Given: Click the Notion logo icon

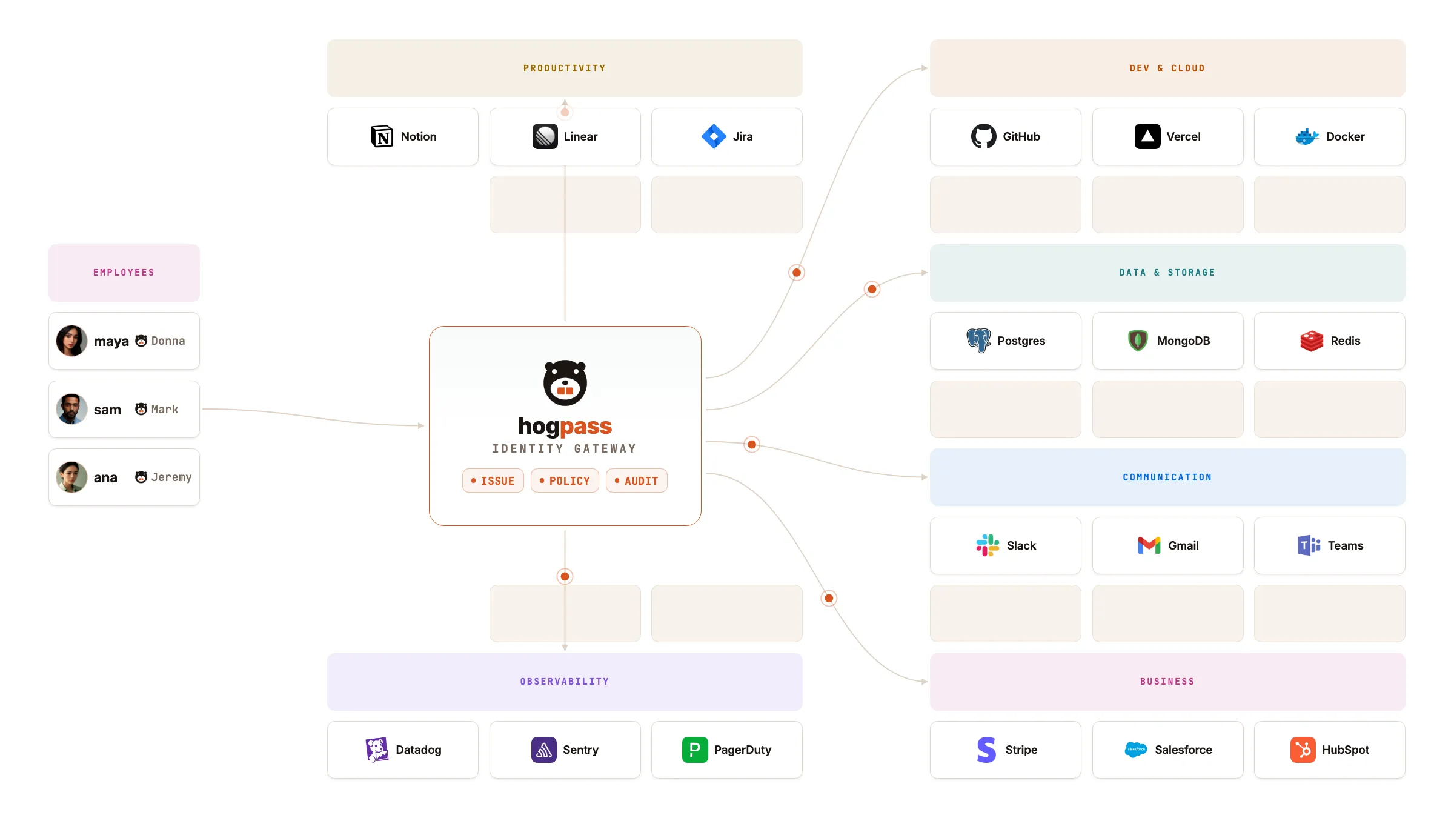Looking at the screenshot, I should tap(382, 136).
